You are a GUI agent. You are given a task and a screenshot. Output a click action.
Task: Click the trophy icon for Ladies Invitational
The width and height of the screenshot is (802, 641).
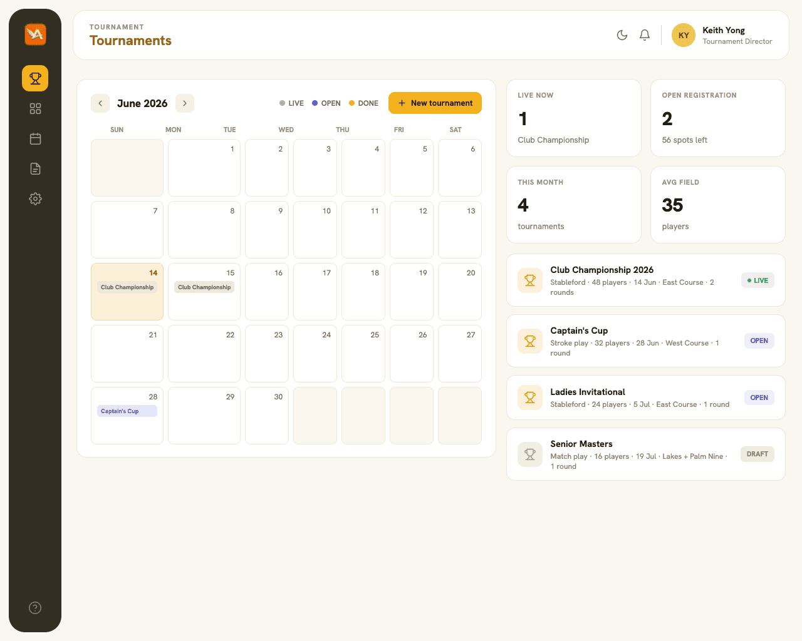coord(530,397)
